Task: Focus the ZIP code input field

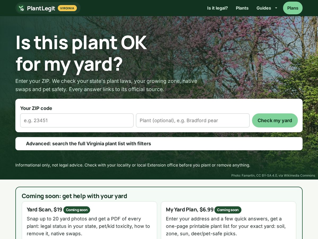Action: point(77,121)
